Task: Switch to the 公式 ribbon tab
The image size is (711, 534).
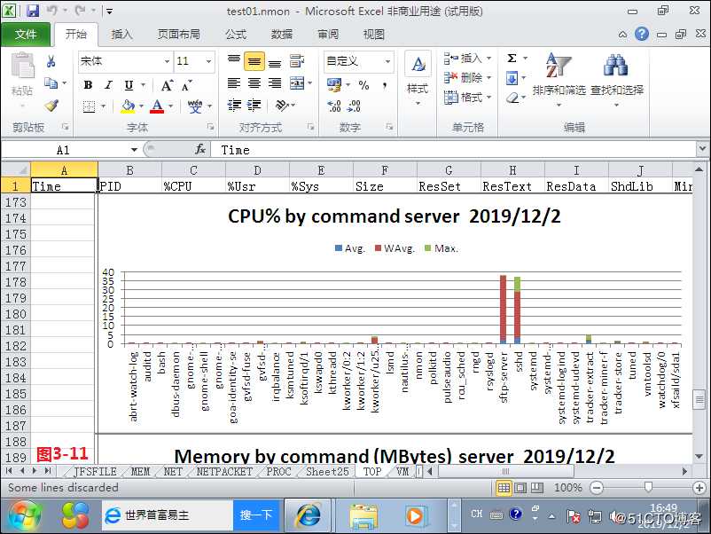Action: 235,35
